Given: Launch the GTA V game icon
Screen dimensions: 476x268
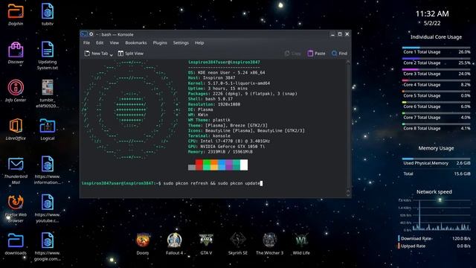Looking at the screenshot, I should tap(206, 240).
